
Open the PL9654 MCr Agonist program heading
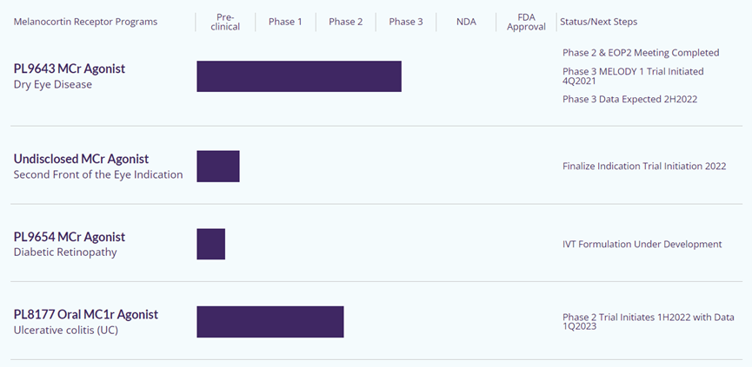coord(70,237)
